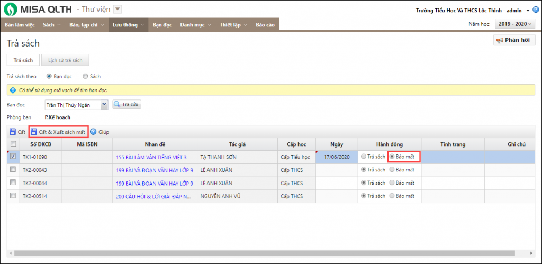542x264 pixels.
Task: Choose Trả sách radio for TK1-01090
Action: (363, 157)
